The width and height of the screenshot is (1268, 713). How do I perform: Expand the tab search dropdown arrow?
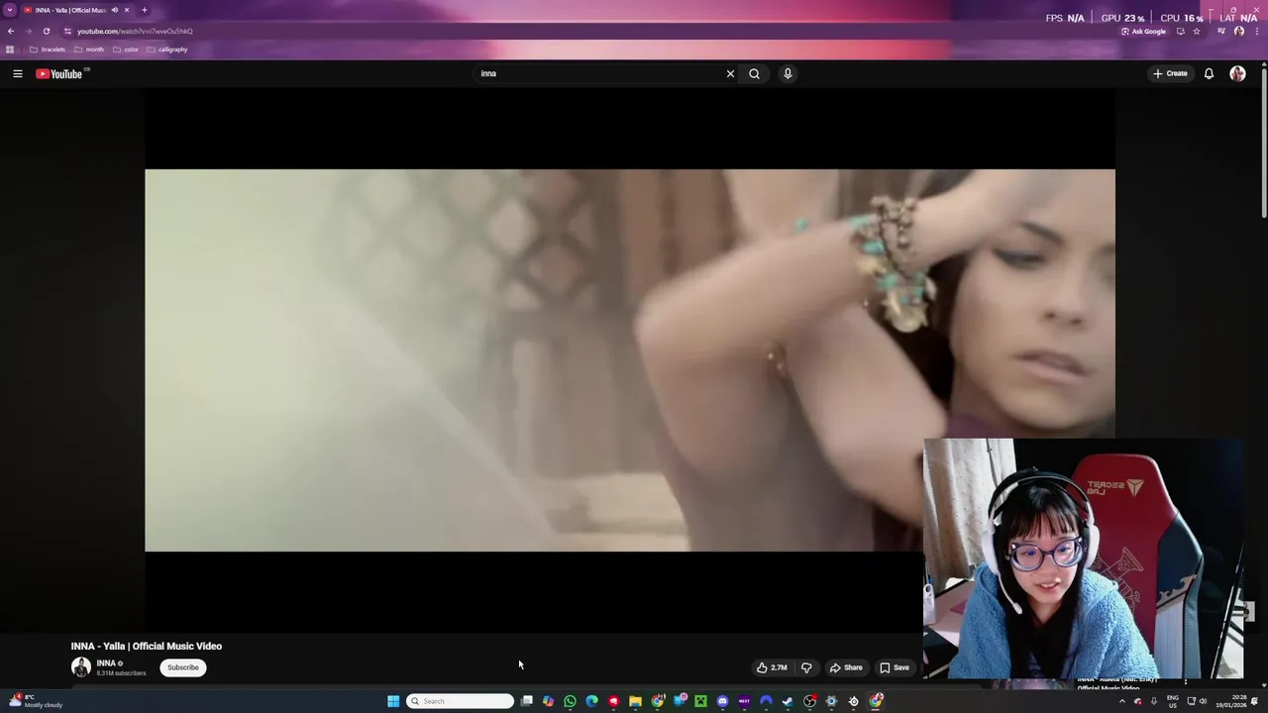click(x=9, y=10)
